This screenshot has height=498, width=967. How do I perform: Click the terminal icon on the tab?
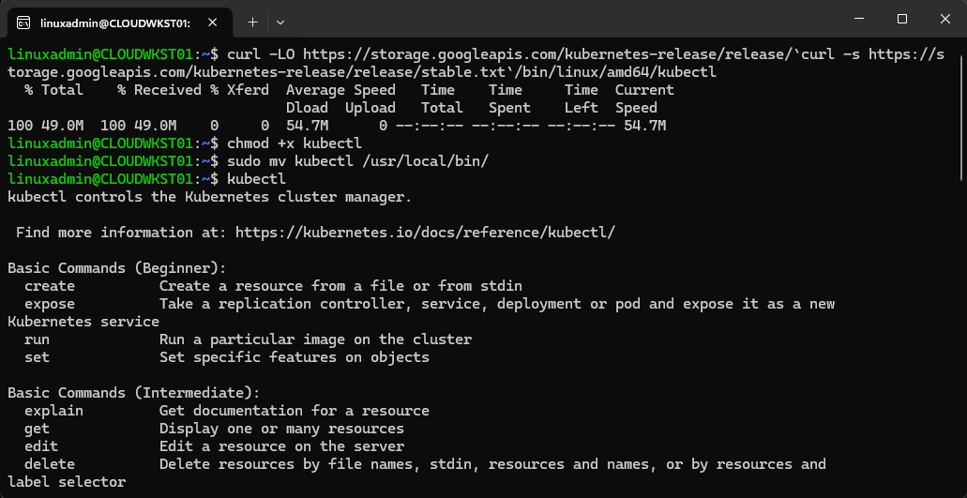tap(23, 21)
